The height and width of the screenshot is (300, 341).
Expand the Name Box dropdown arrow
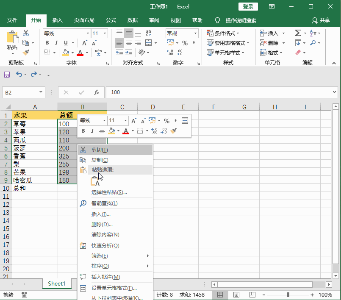[41, 92]
